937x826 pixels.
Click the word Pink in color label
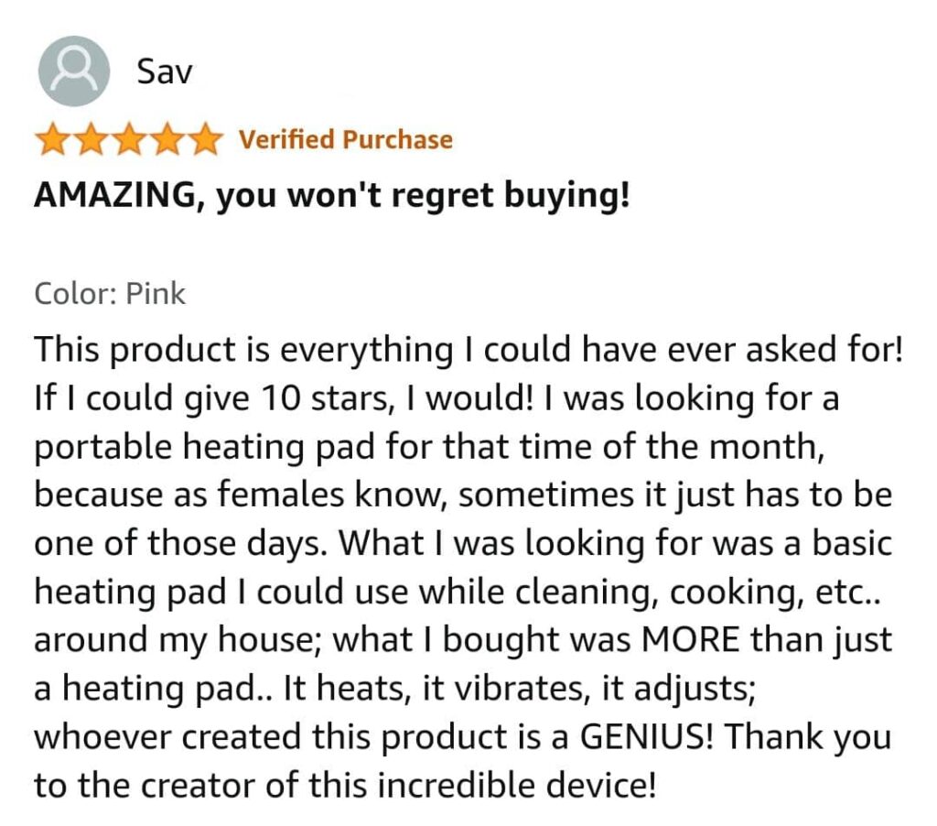pyautogui.click(x=156, y=294)
